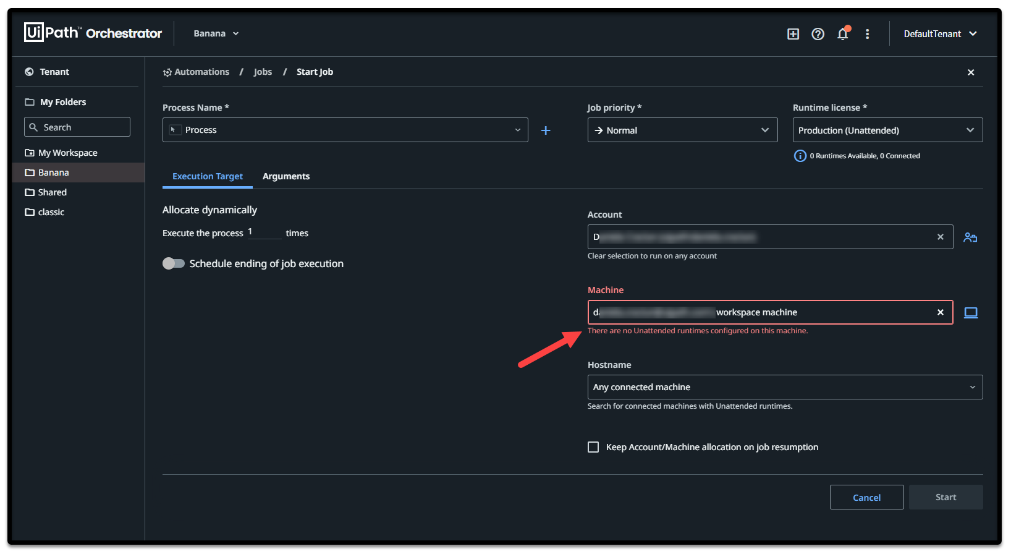Focus the folder Search field
The height and width of the screenshot is (554, 1011).
coord(77,127)
